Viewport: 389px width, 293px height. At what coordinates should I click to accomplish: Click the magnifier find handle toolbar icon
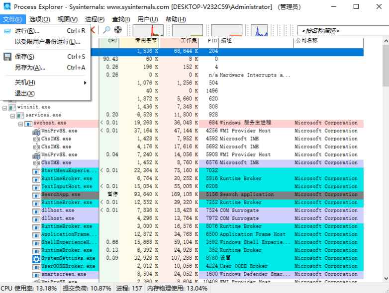(106, 30)
